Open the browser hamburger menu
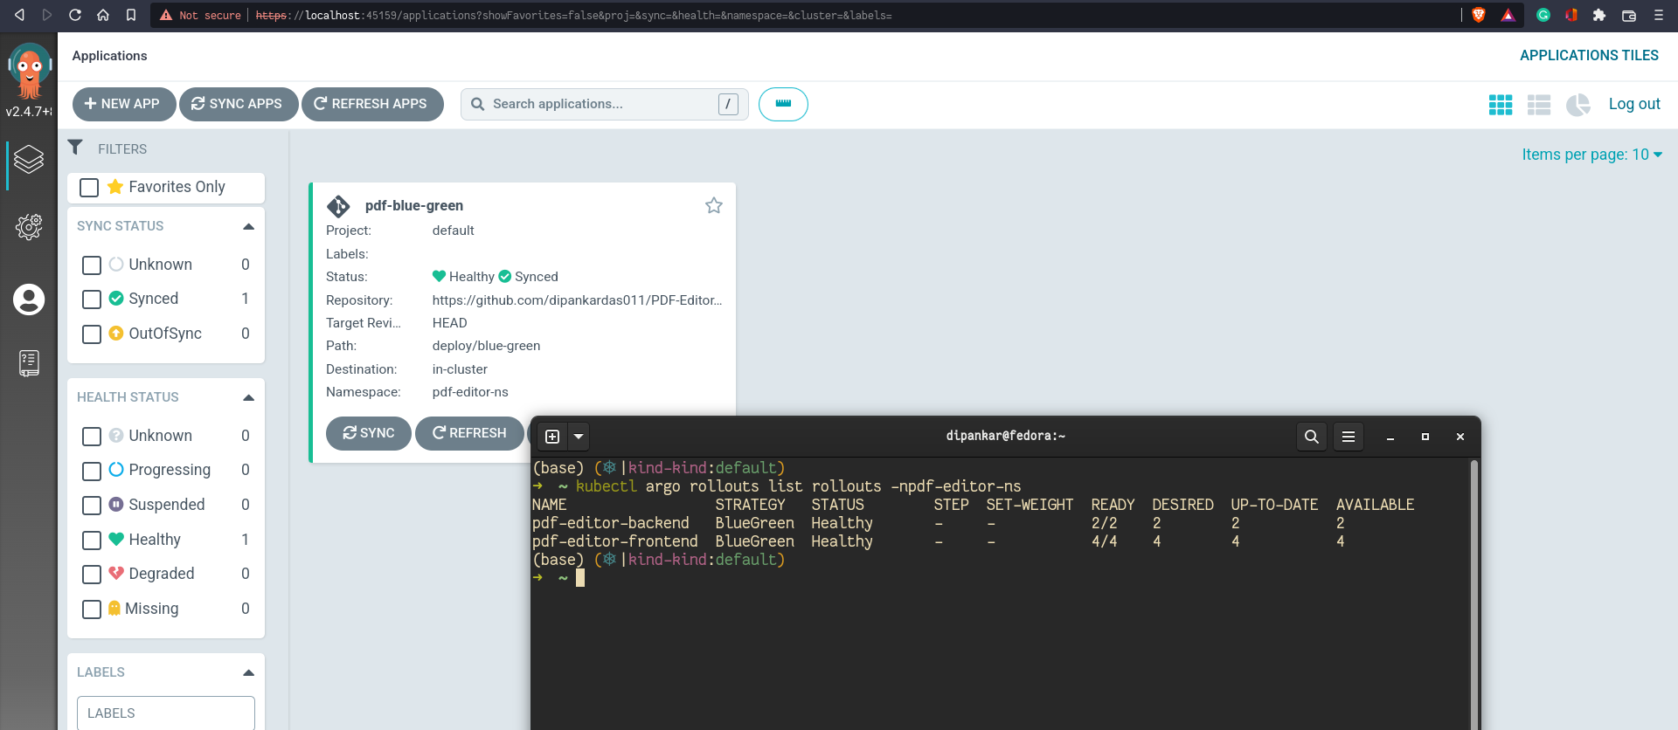 (x=1658, y=15)
